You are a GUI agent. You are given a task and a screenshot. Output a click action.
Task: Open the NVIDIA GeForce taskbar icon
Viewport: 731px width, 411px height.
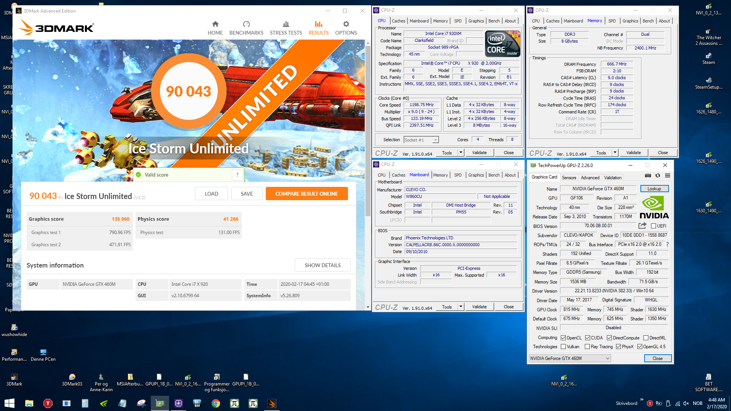104,403
